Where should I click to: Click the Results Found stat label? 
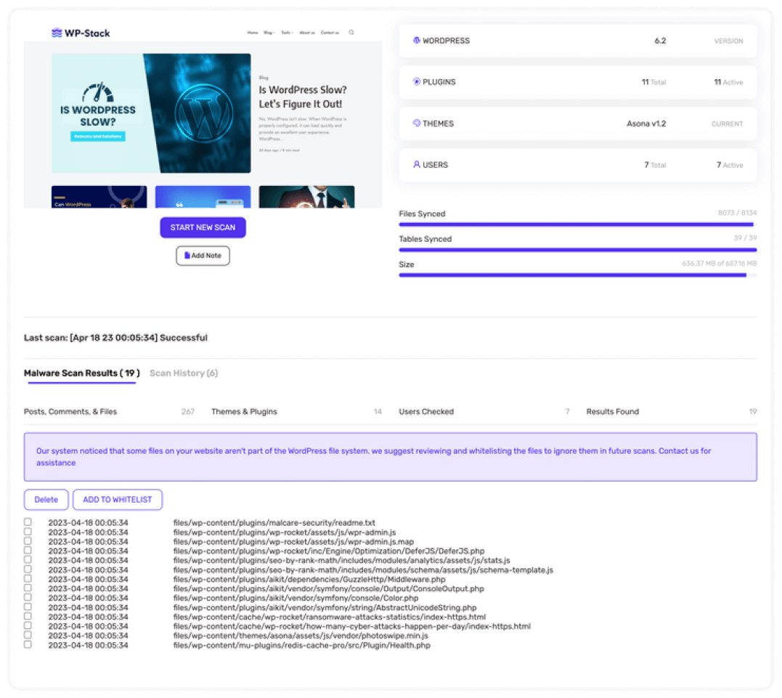(x=612, y=412)
